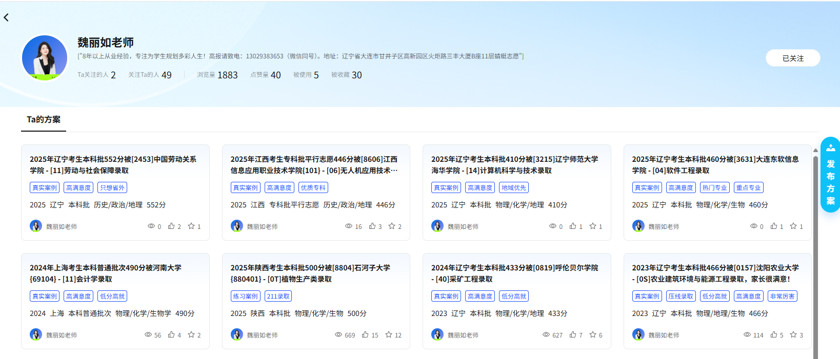Click 压线录取 tag on 沈阳农业大学 card
Viewport: 840px width, 359px height.
click(681, 296)
